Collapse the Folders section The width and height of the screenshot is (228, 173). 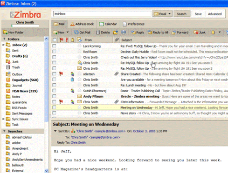click(4, 39)
